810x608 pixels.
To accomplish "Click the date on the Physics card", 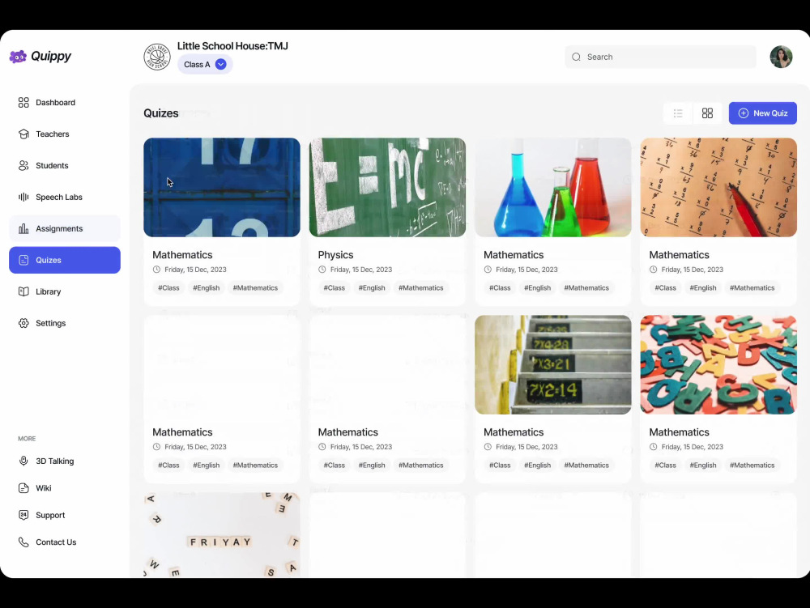I will pyautogui.click(x=361, y=270).
